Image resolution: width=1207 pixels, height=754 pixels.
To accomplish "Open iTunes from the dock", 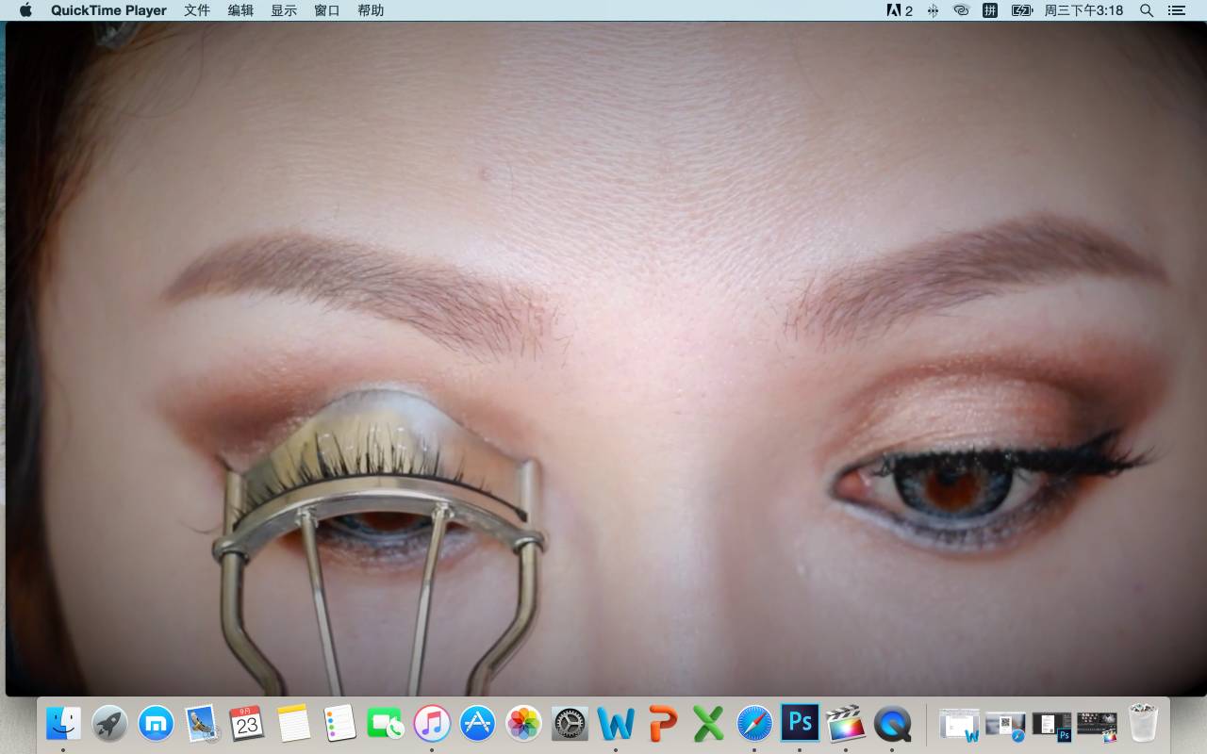I will tap(432, 724).
